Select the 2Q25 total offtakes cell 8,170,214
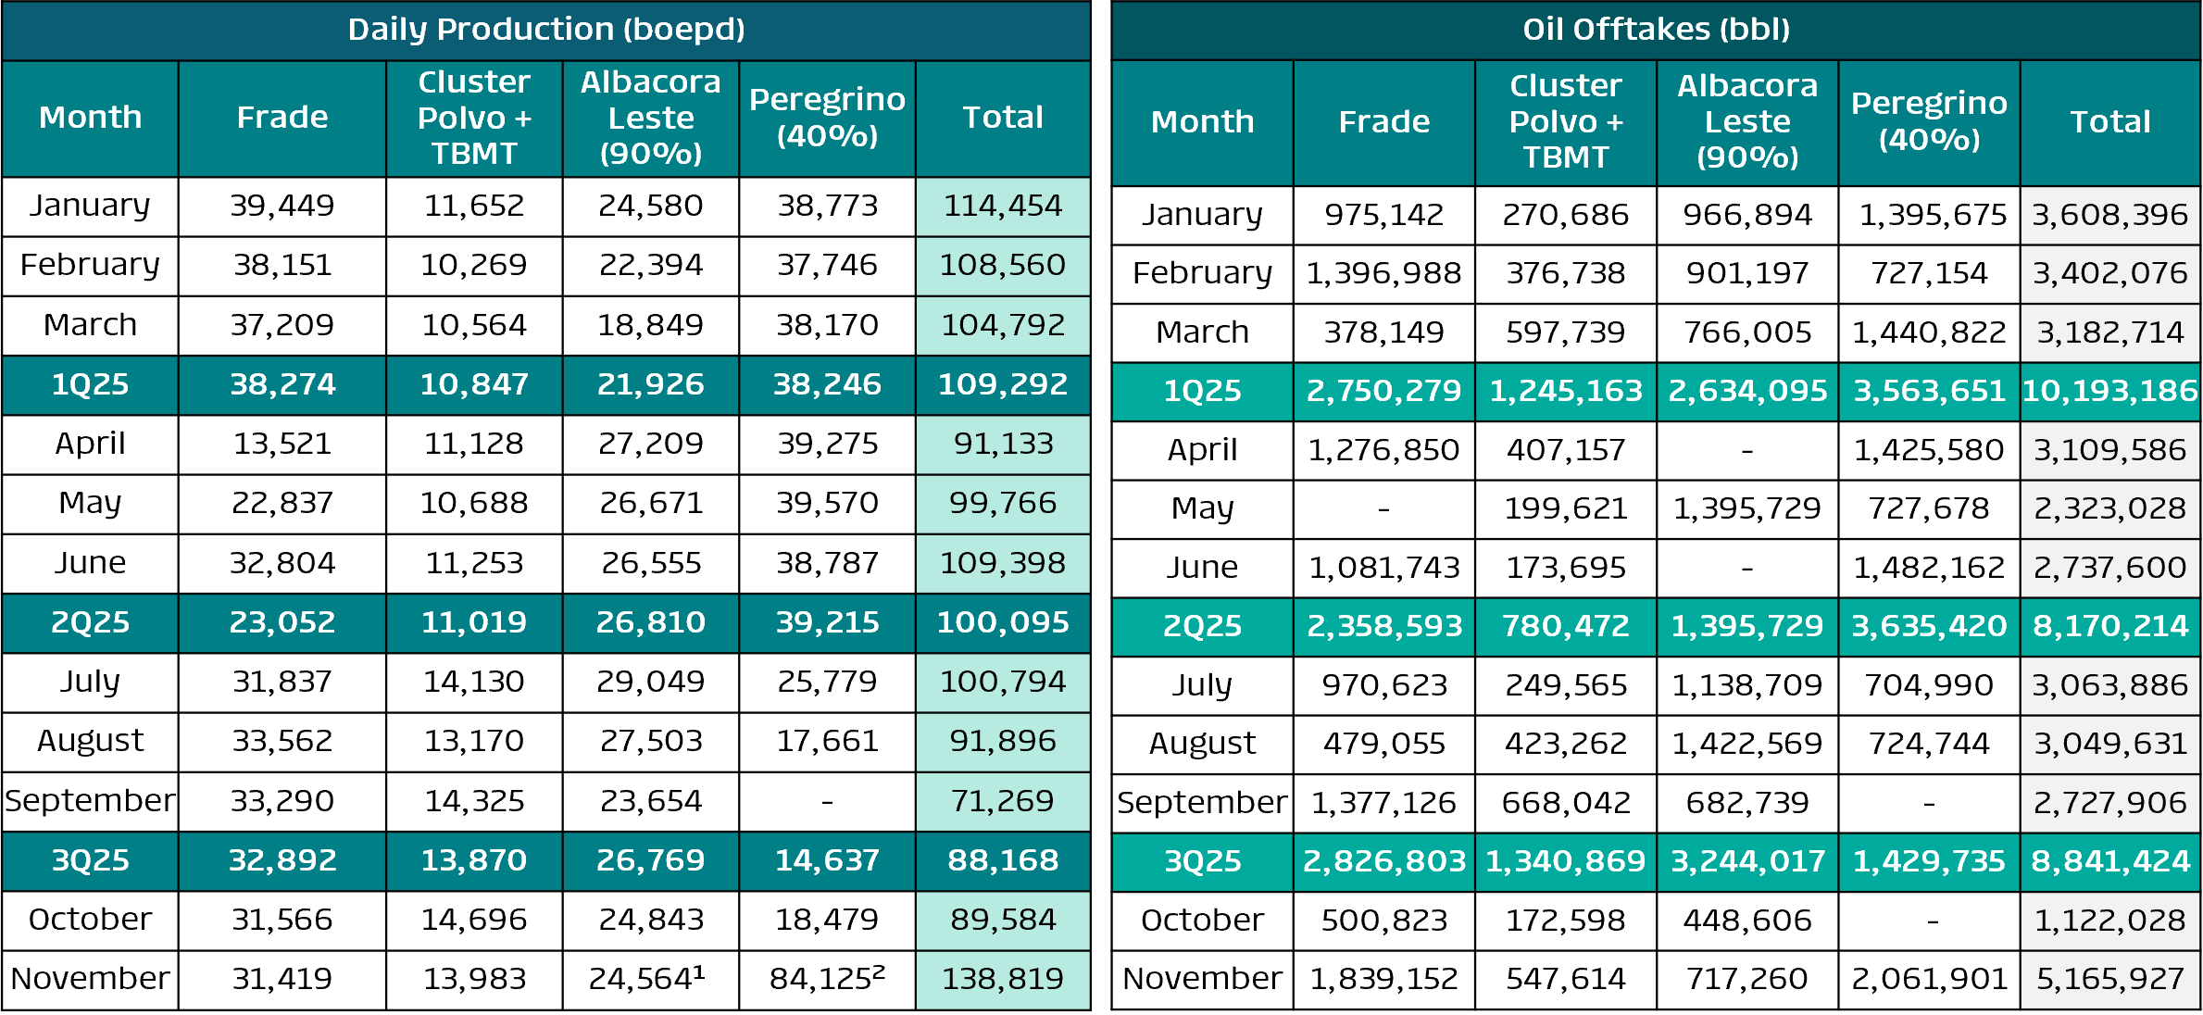 (x=2110, y=626)
